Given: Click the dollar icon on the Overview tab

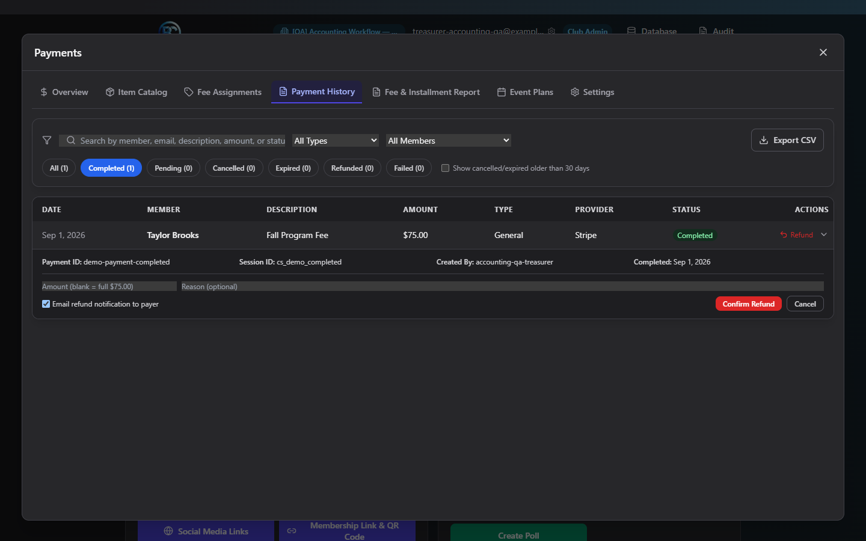Looking at the screenshot, I should tap(44, 92).
